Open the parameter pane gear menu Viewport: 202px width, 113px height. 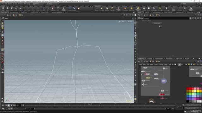click(190, 18)
